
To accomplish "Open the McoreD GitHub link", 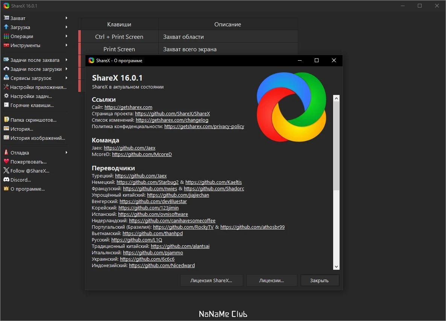I will [x=142, y=154].
